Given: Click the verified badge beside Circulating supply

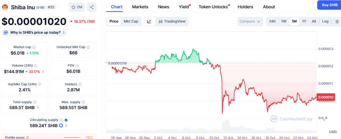Looking at the screenshot, I should coord(66,120).
